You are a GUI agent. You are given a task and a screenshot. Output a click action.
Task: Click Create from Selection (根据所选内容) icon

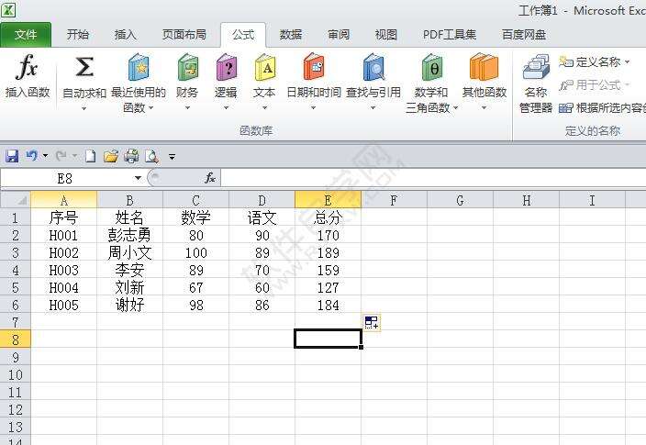(566, 108)
